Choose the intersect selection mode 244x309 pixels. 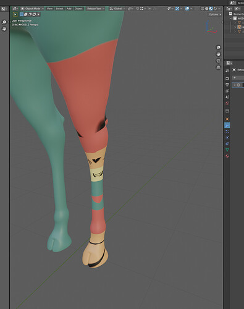point(38,14)
